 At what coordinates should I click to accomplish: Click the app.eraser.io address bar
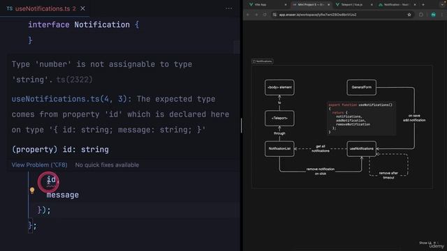[342, 15]
